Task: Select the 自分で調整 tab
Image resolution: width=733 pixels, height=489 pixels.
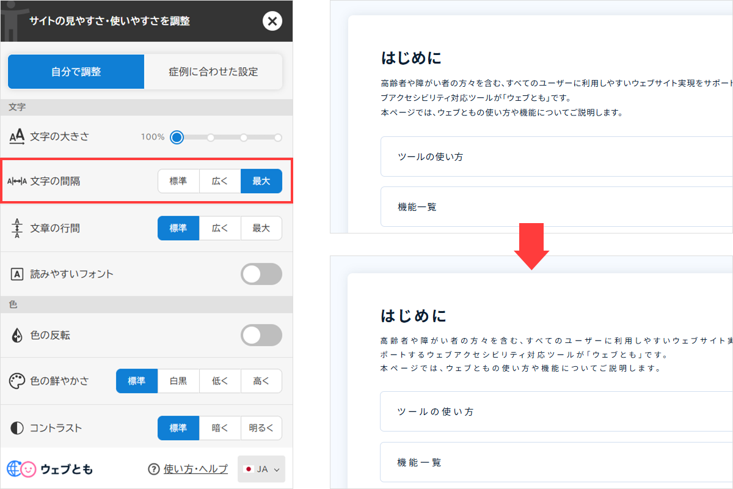Action: tap(76, 72)
